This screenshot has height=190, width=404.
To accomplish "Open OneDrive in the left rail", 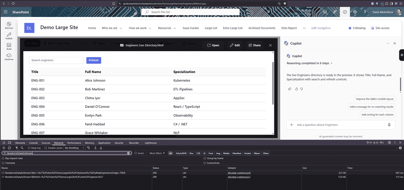I will (9, 57).
